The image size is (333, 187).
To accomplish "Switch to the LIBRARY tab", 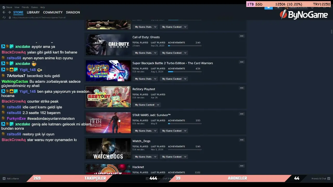I will [x=33, y=12].
